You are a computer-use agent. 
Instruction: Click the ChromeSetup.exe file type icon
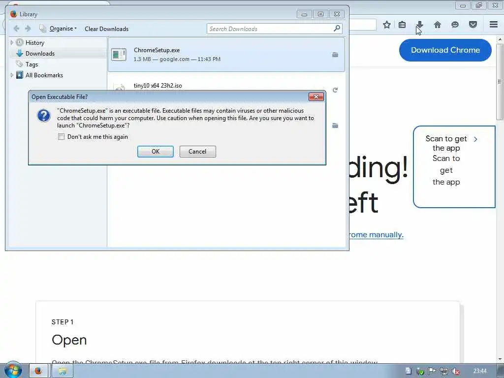point(119,55)
